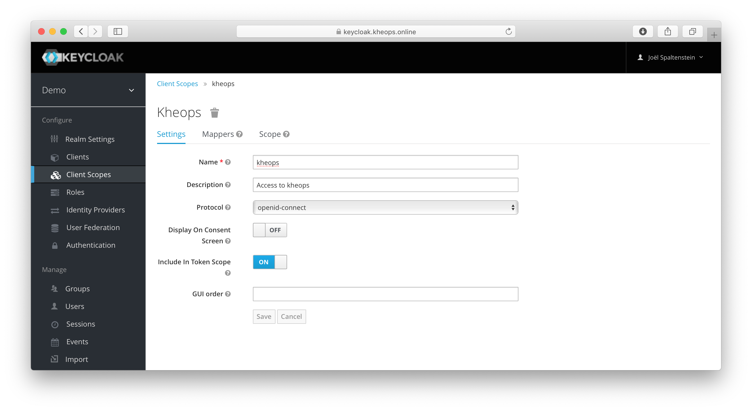This screenshot has width=752, height=411.
Task: Click the Save button
Action: (x=264, y=316)
